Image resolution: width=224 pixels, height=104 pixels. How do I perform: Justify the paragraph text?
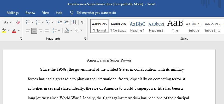pos(47,30)
